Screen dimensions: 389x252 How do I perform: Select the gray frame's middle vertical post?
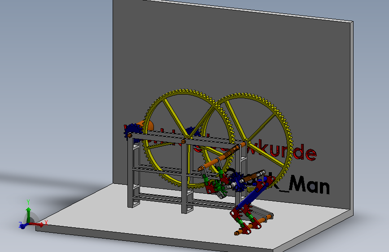coord(184,178)
